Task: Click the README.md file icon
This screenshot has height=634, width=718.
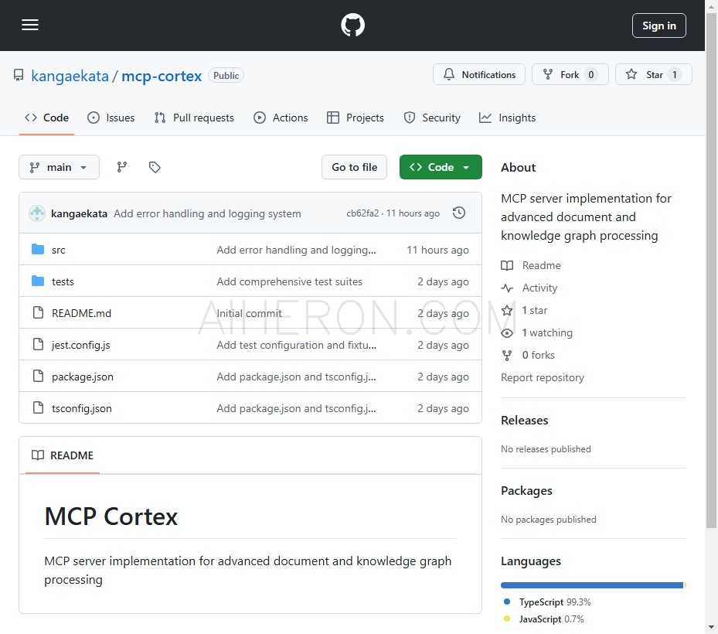Action: click(x=38, y=312)
